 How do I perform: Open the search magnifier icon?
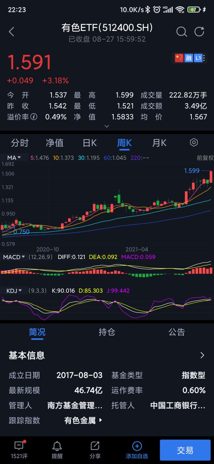[x=182, y=32]
